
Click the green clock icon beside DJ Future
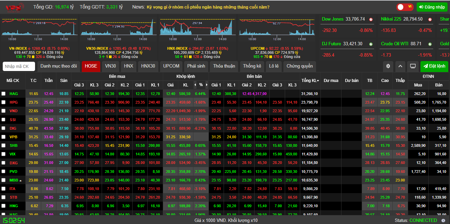[371, 44]
